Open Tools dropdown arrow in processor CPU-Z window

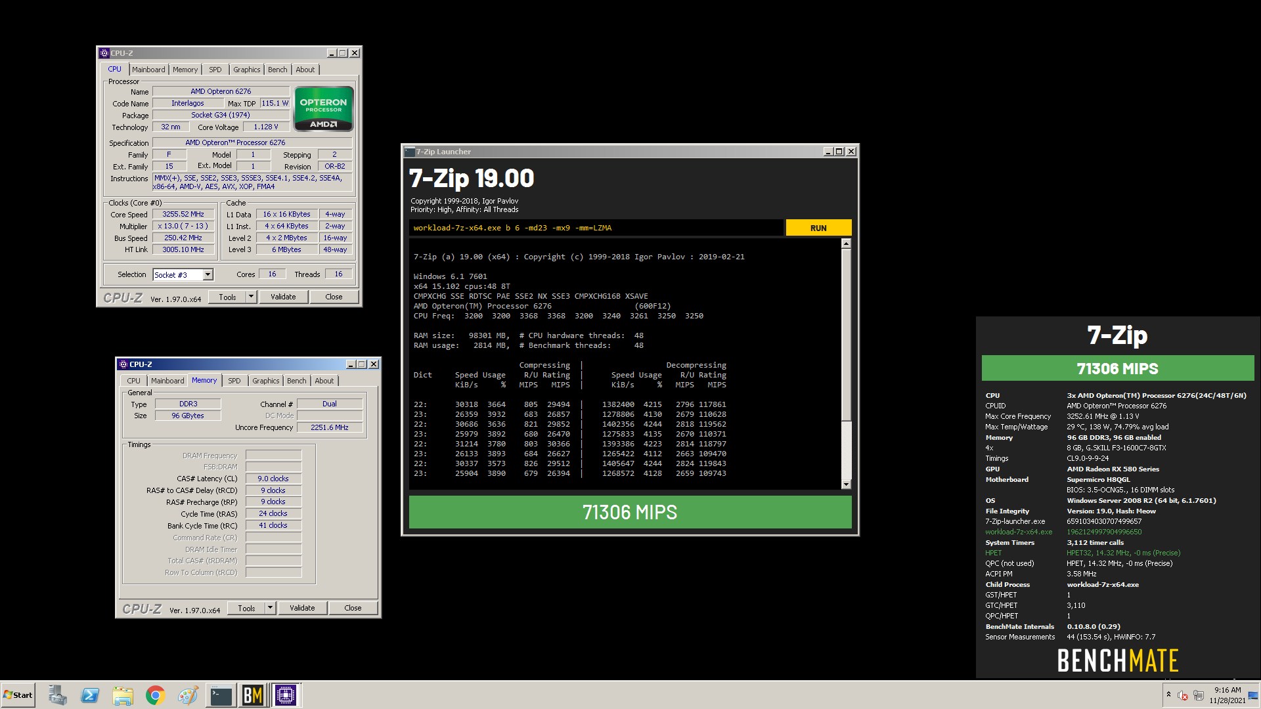click(x=250, y=297)
